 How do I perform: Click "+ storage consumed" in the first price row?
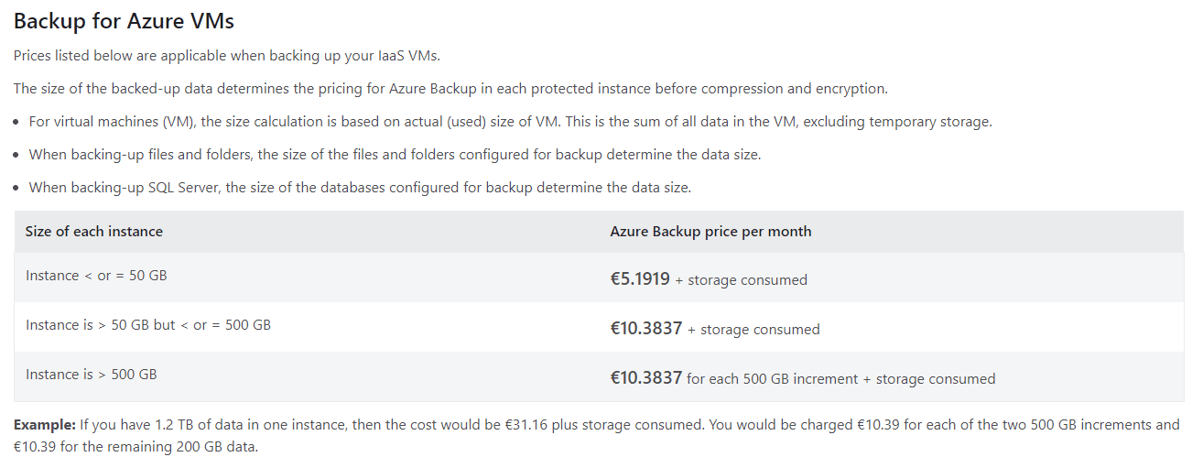[741, 280]
